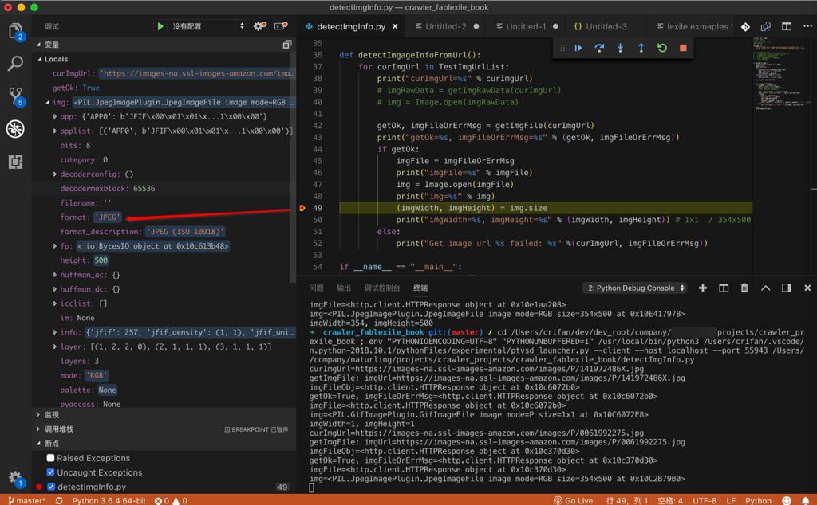Expand the 监视 watch section

(x=38, y=415)
